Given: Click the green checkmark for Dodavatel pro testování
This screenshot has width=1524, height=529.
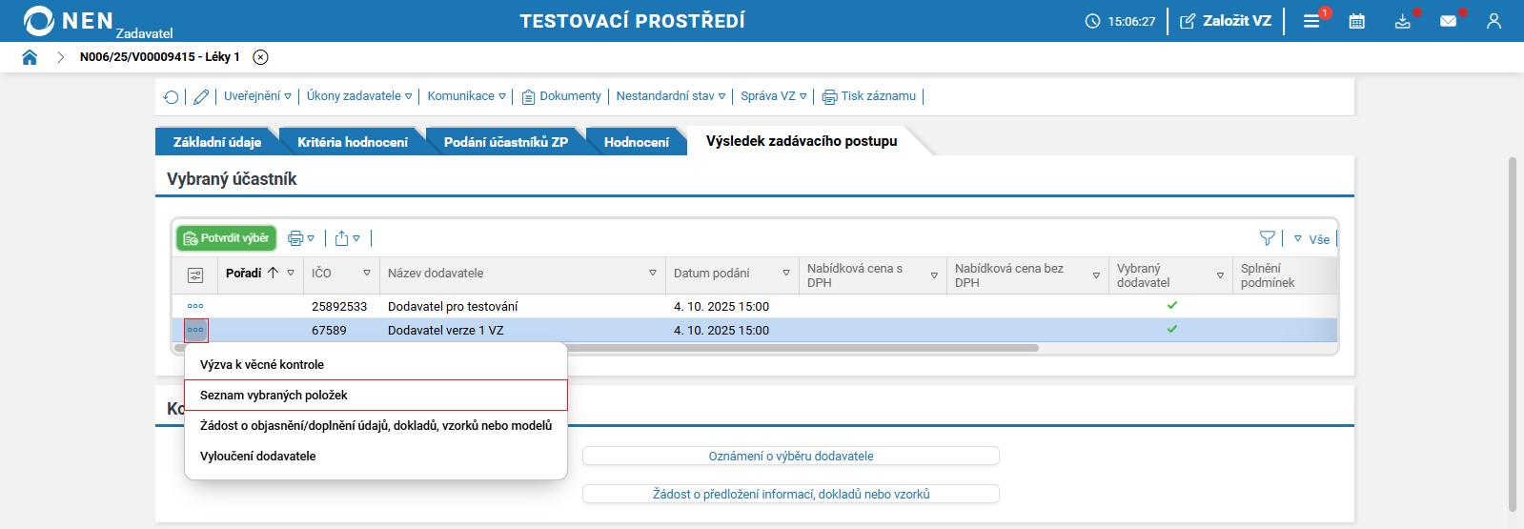Looking at the screenshot, I should (x=1172, y=305).
